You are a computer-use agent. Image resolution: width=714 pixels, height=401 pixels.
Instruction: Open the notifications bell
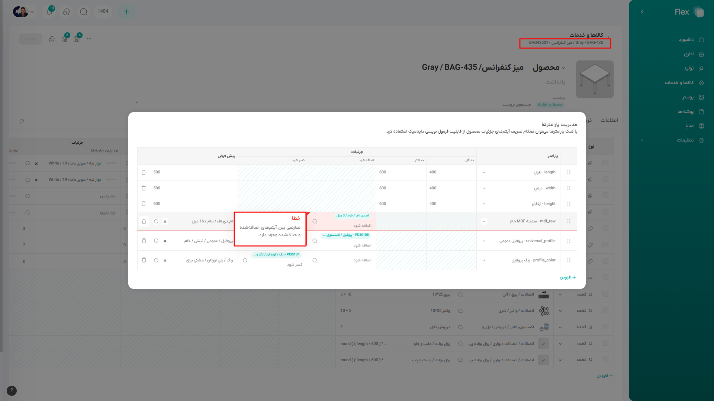coord(49,12)
